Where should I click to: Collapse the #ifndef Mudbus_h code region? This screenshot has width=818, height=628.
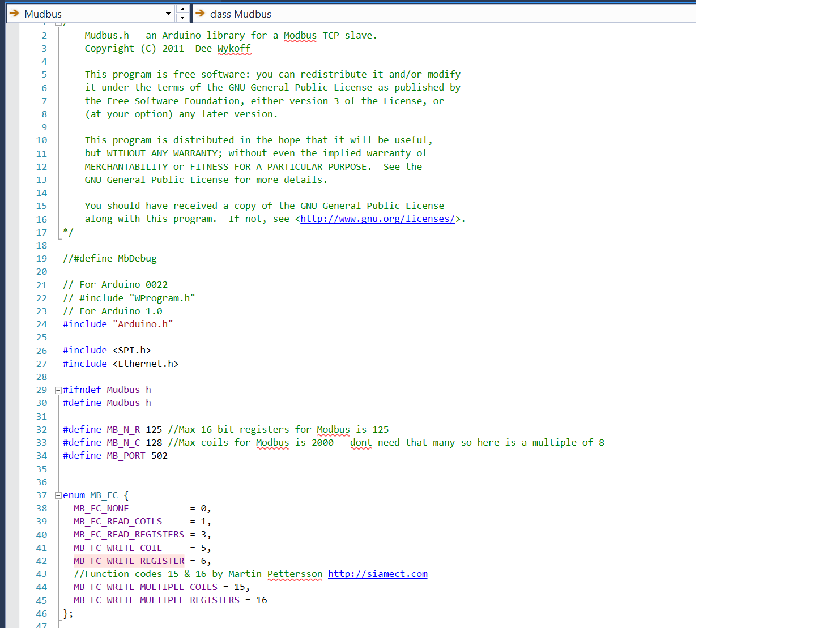58,390
